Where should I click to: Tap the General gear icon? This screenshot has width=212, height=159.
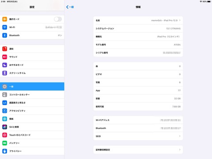4,87
